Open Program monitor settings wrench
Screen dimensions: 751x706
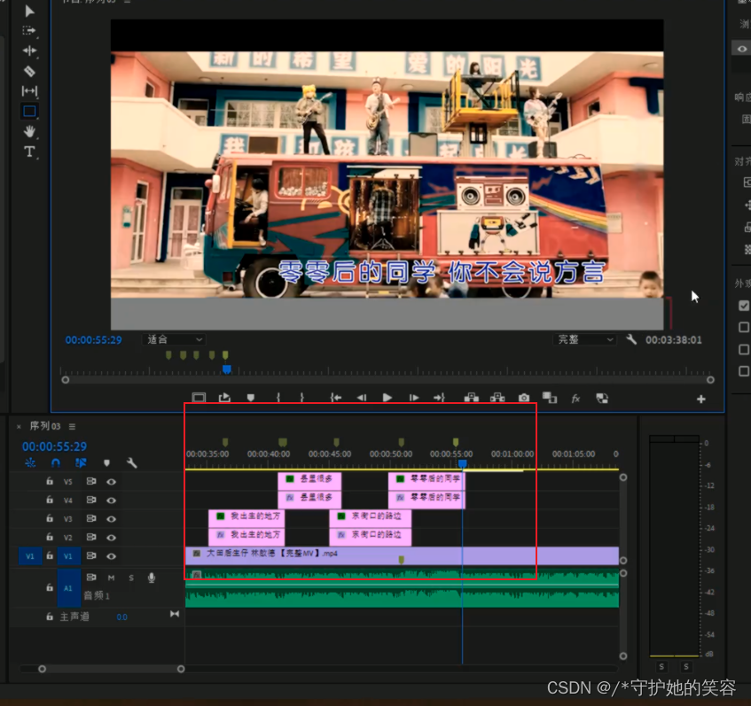[631, 339]
